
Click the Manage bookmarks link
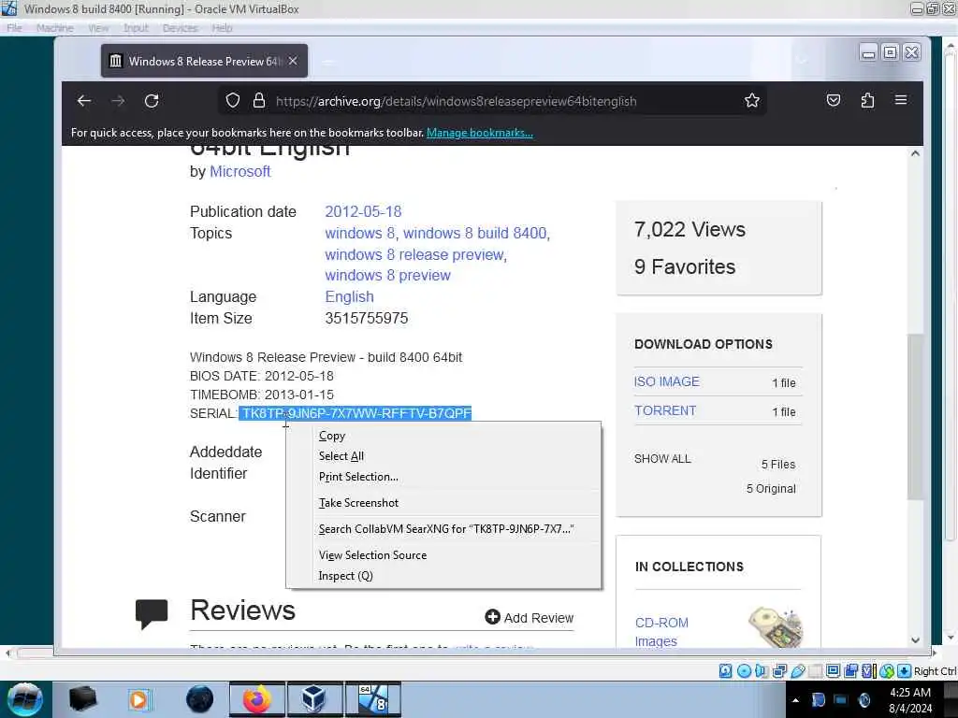[480, 133]
